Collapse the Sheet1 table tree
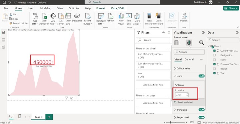The height and width of the screenshot is (124, 240). [209, 46]
